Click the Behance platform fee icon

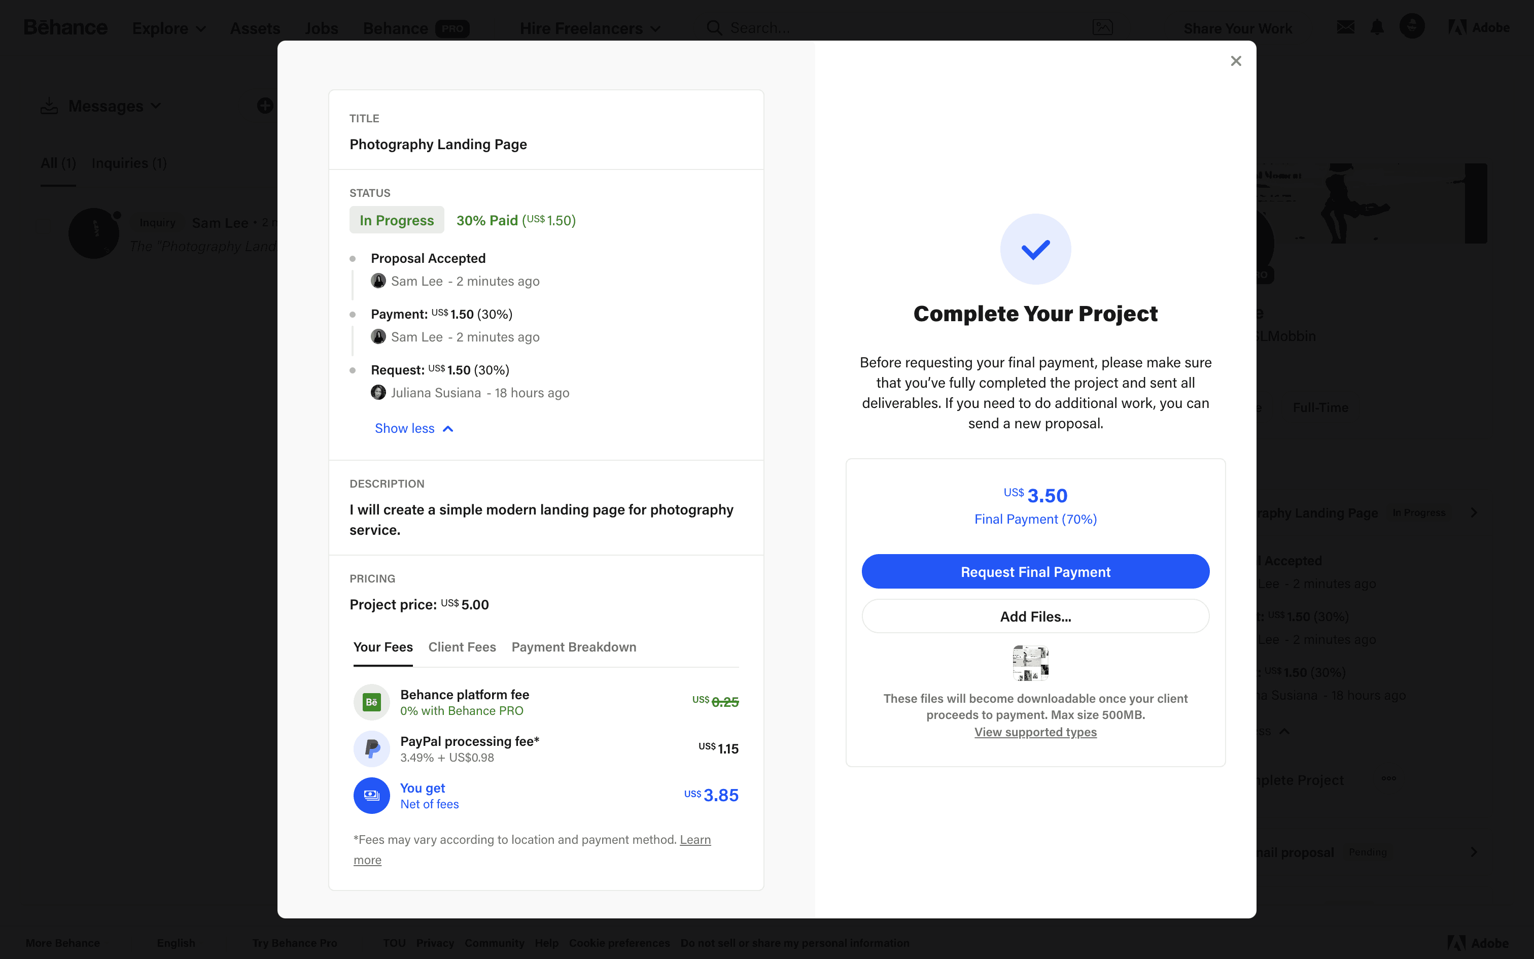pyautogui.click(x=371, y=702)
